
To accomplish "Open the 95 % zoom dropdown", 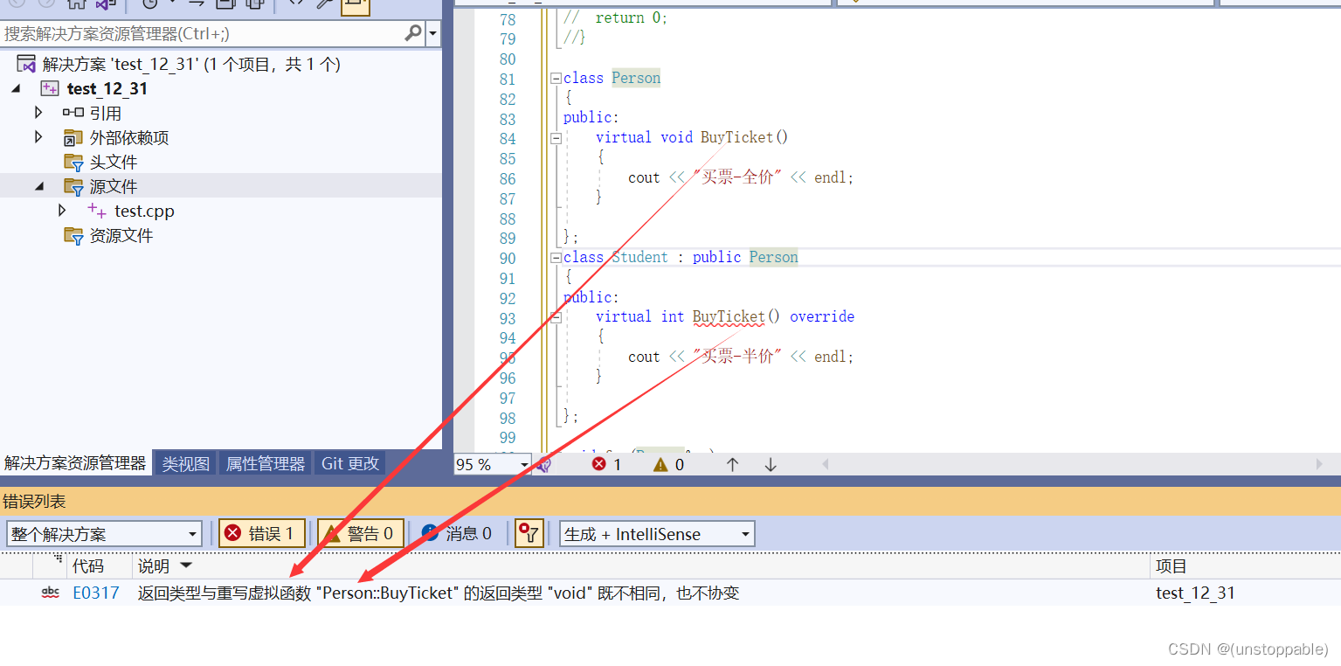I will [524, 465].
